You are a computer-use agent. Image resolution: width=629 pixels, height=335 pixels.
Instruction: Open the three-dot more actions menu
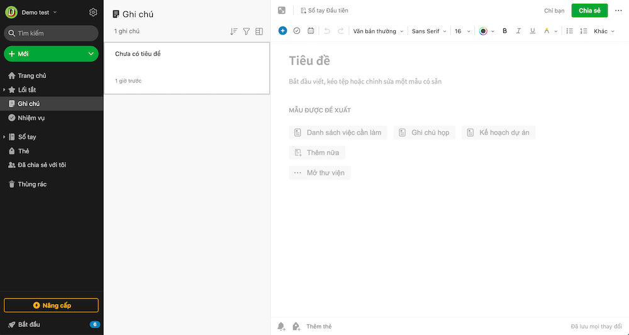click(x=618, y=11)
